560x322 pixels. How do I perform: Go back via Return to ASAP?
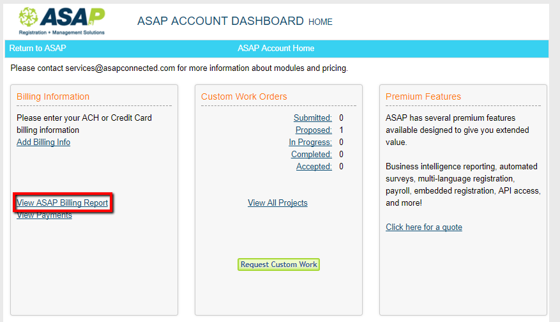(x=37, y=49)
